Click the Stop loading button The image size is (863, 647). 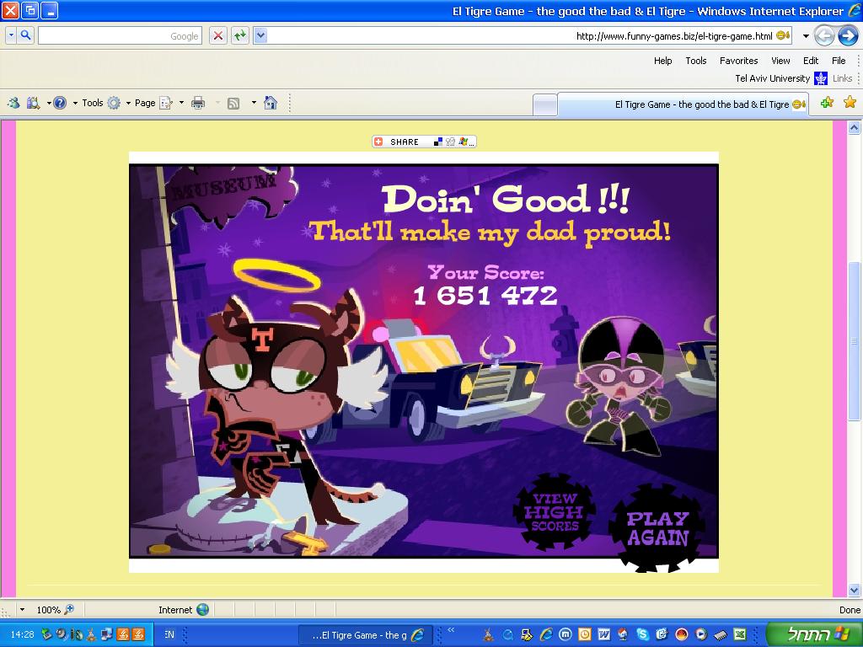(x=218, y=35)
